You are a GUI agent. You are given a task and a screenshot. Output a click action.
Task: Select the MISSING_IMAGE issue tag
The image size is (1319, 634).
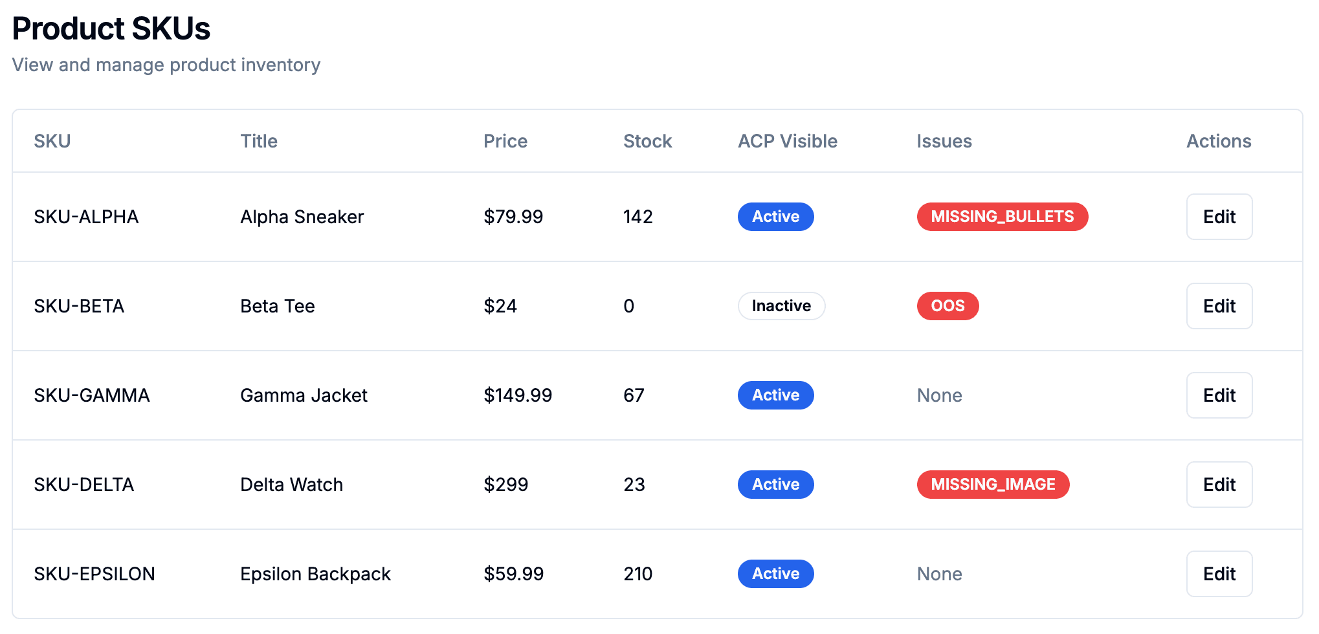[x=993, y=485]
